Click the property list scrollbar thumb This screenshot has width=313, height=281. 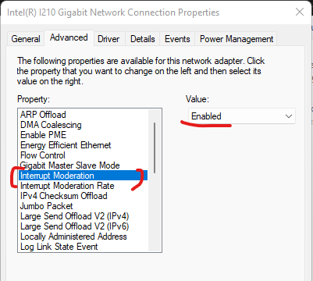(x=155, y=148)
